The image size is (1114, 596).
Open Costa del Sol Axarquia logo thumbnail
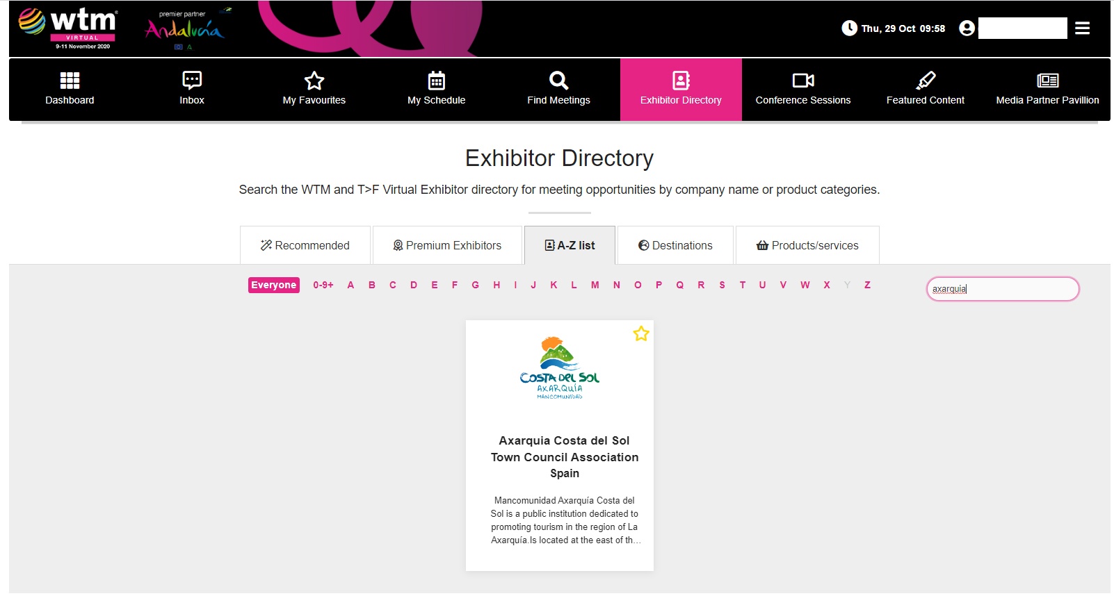point(560,368)
